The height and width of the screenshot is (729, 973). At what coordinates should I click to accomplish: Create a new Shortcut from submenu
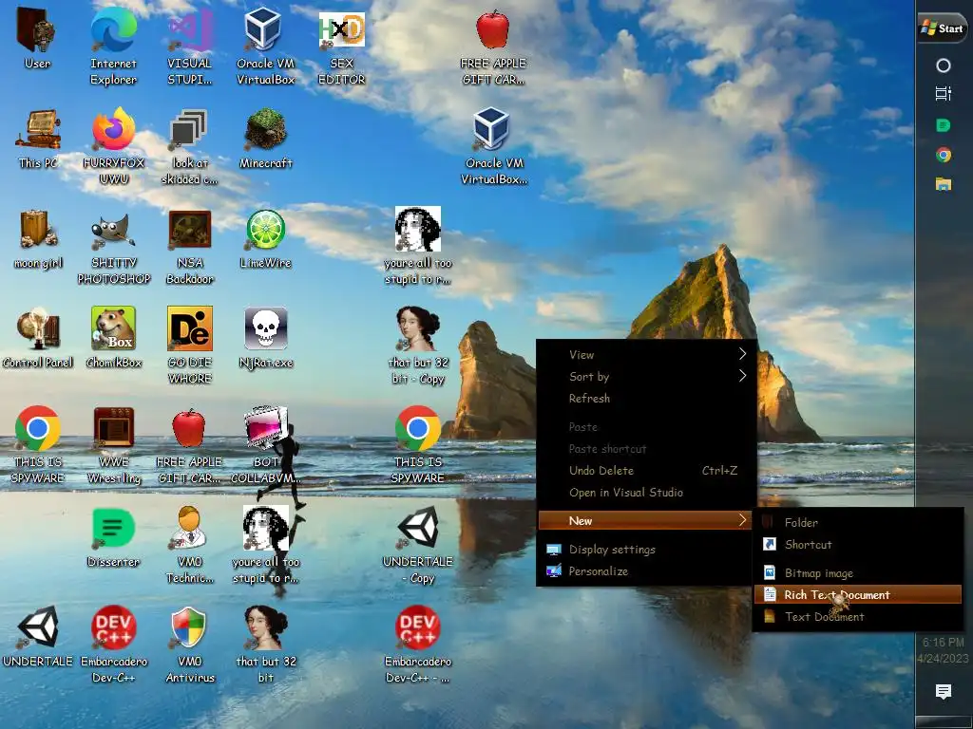point(858,544)
